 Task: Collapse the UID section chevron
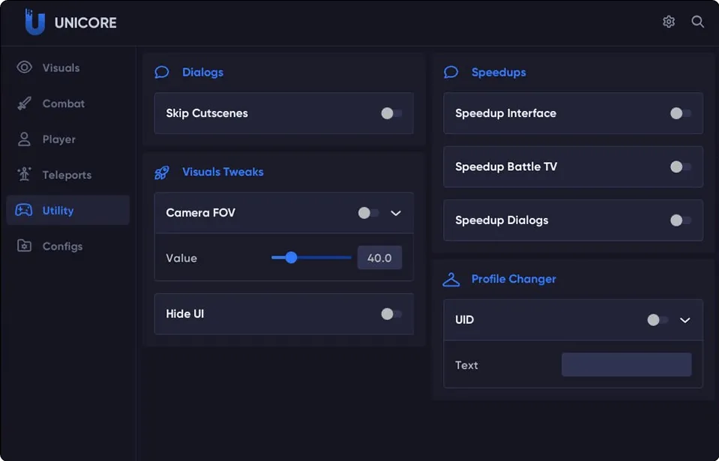[x=685, y=320]
